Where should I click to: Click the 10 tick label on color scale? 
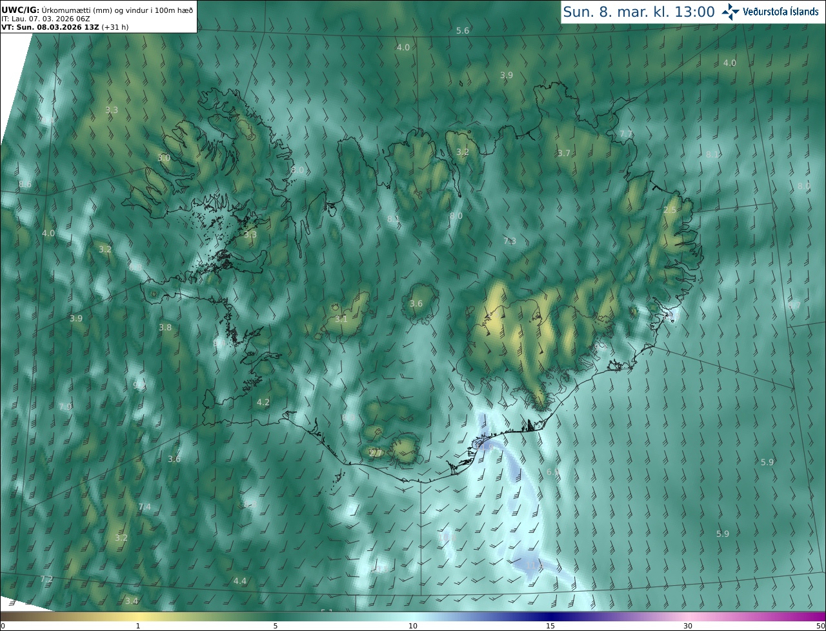click(x=413, y=626)
